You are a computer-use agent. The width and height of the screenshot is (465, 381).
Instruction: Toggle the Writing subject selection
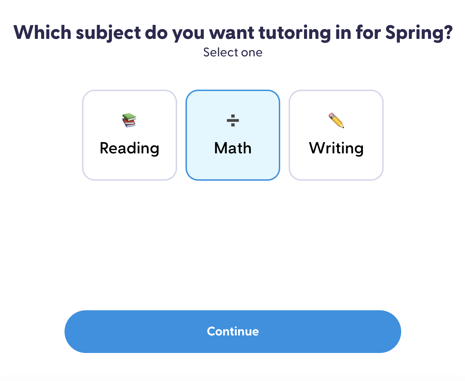336,135
